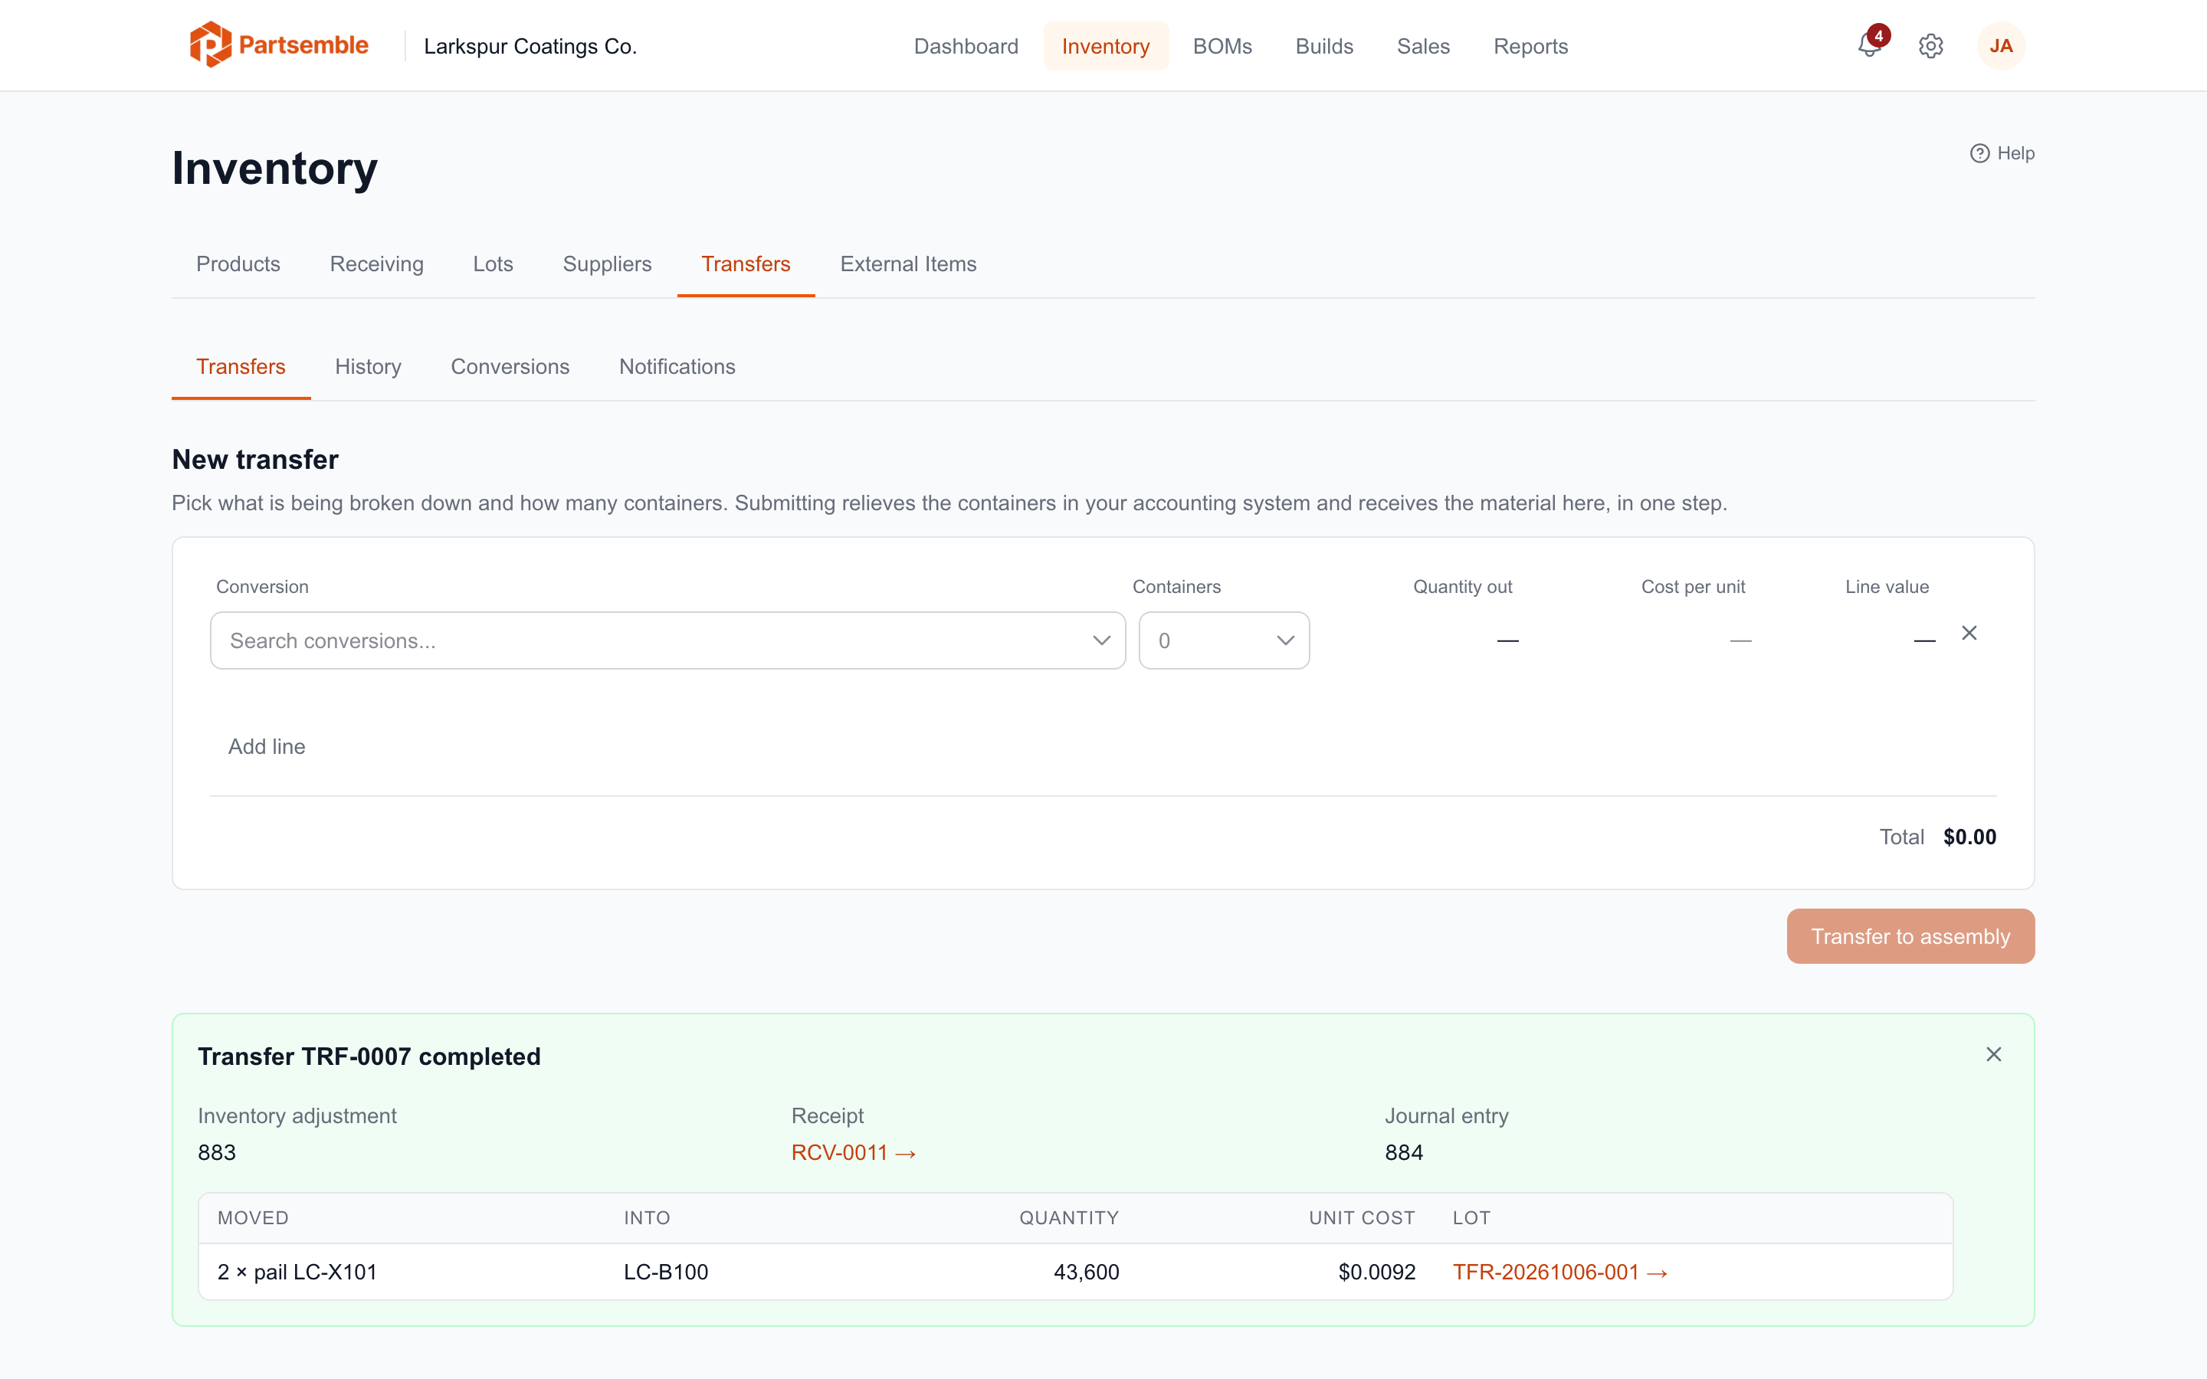Click the unit cost $0.0092

1376,1272
